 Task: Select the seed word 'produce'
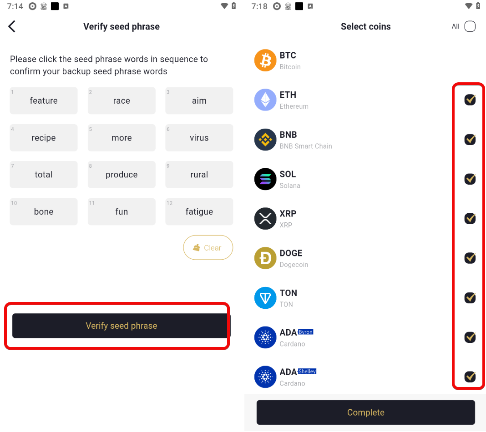[x=121, y=175]
